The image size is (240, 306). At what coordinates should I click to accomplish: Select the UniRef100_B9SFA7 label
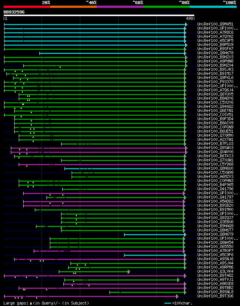[215, 49]
